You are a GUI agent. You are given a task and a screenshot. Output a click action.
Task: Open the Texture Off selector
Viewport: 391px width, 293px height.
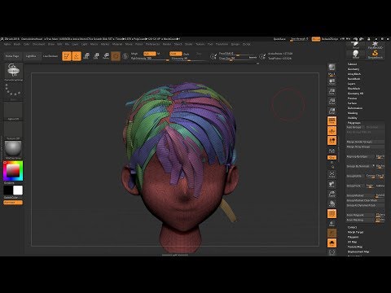click(13, 130)
